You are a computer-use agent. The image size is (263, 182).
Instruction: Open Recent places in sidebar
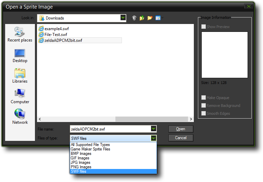(x=20, y=34)
